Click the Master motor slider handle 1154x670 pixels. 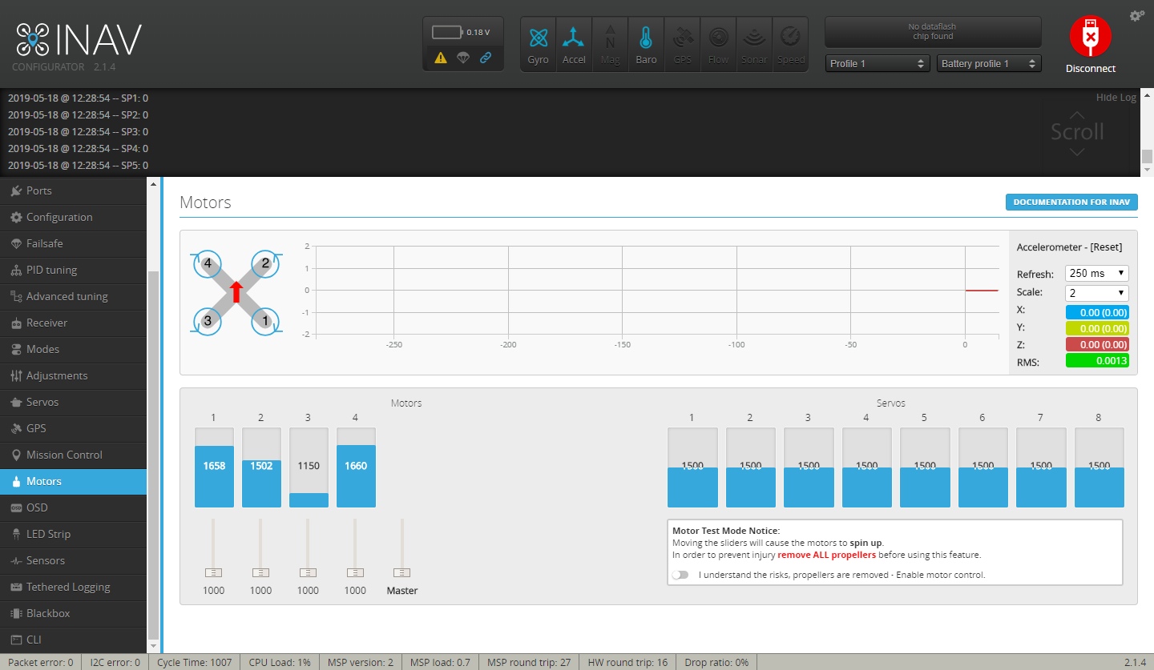(x=402, y=572)
